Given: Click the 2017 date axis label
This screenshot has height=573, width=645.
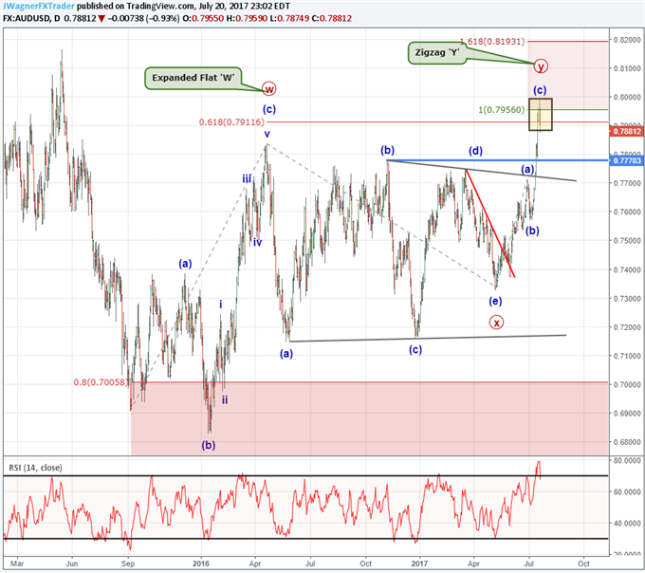Looking at the screenshot, I should (x=419, y=564).
